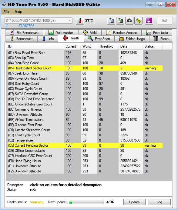Viewport: 178px width, 210px height.
Task: Select the SATA Downshift Count row
Action: [85, 94]
